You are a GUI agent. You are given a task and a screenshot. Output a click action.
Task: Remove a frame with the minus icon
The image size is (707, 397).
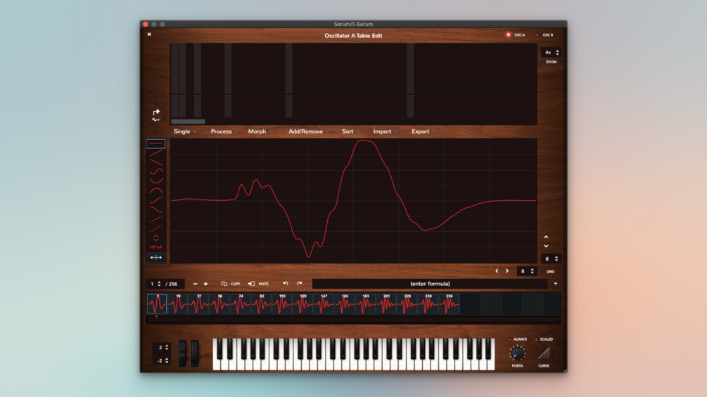coord(196,284)
